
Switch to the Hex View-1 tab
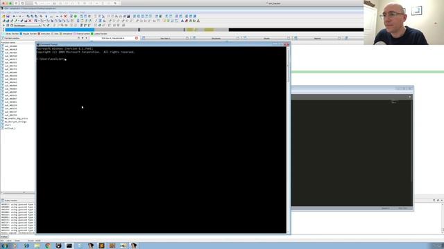click(x=165, y=38)
